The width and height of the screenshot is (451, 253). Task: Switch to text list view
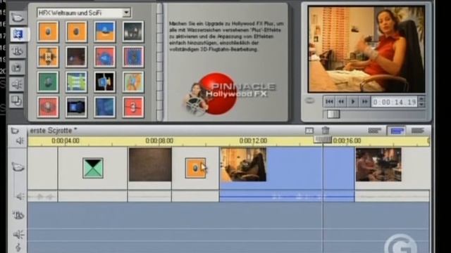click(x=418, y=131)
